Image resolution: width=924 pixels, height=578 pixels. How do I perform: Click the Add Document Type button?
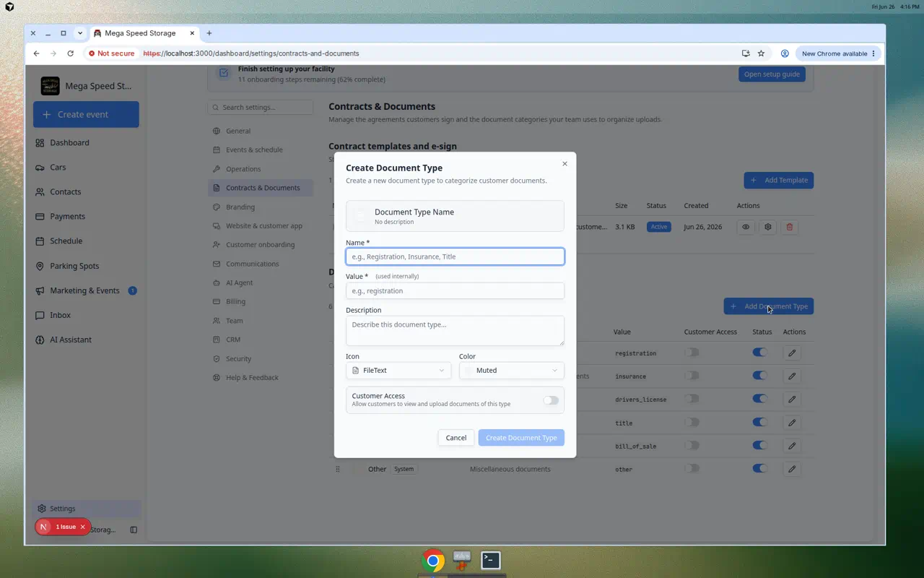click(x=769, y=306)
